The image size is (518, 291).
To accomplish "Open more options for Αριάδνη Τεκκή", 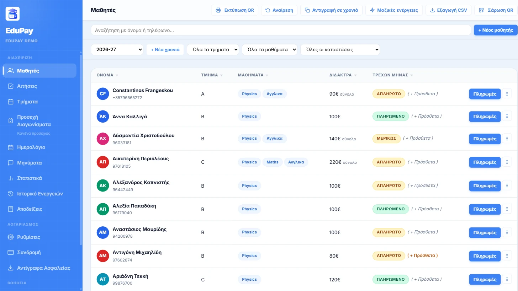I will pyautogui.click(x=507, y=279).
